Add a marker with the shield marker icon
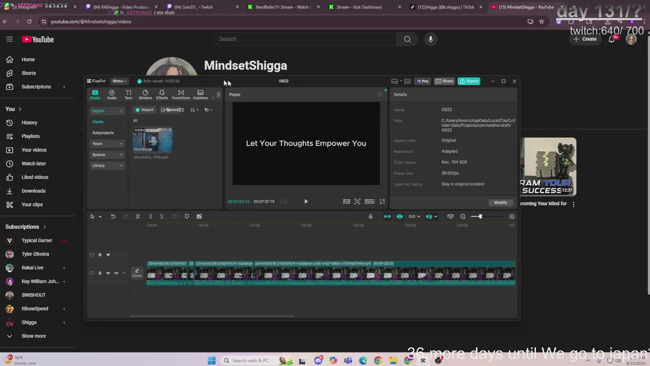Screen dimensions: 650x366 (187, 217)
